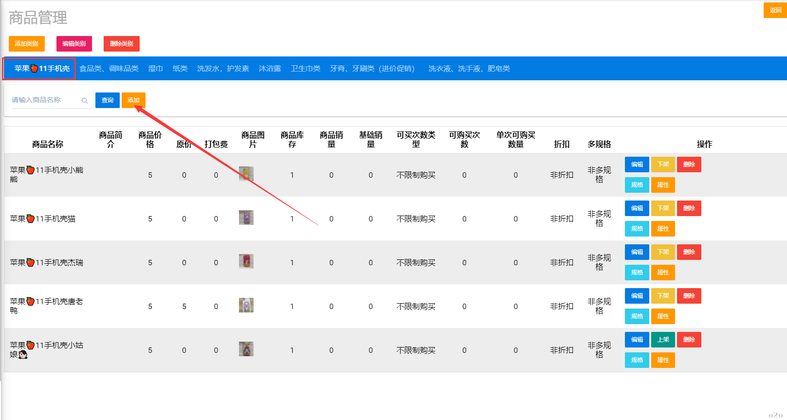Switch to the 食品类、调味品类 tab
Image resolution: width=787 pixels, height=420 pixels.
click(109, 69)
